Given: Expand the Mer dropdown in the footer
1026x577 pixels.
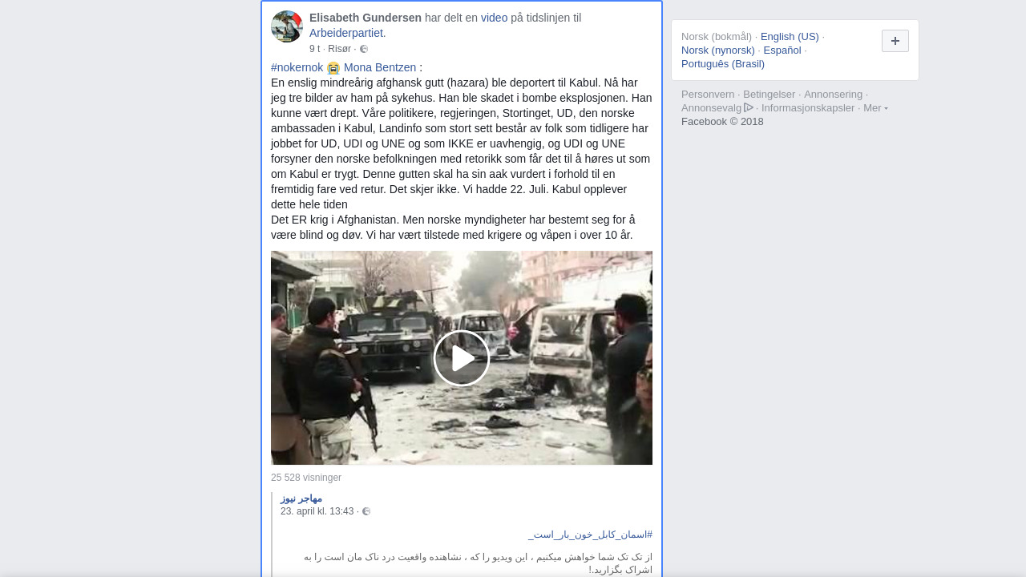Looking at the screenshot, I should pyautogui.click(x=875, y=108).
